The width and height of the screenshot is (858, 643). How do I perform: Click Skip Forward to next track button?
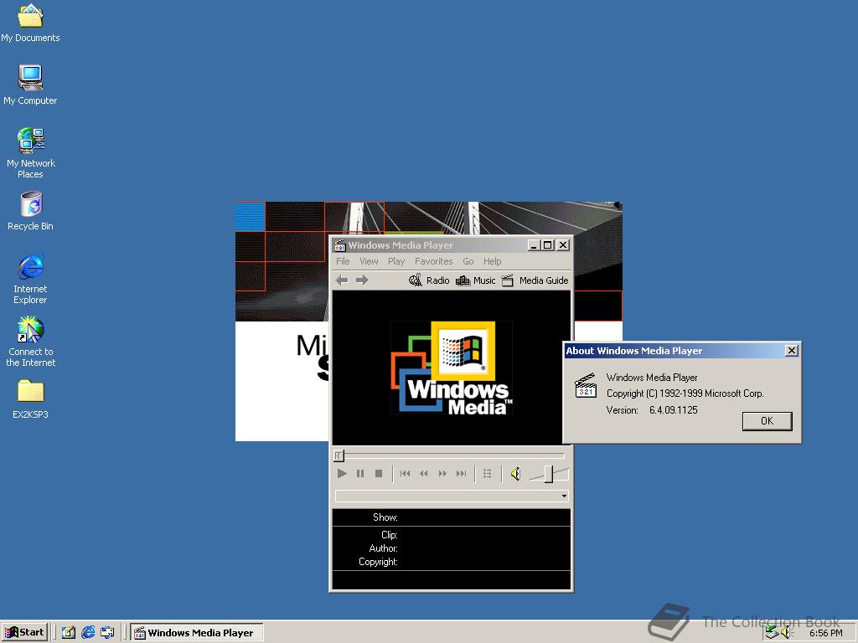click(462, 474)
